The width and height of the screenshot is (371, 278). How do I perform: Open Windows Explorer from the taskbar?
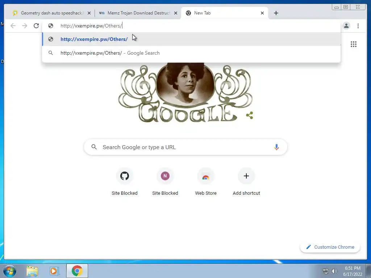click(32, 271)
